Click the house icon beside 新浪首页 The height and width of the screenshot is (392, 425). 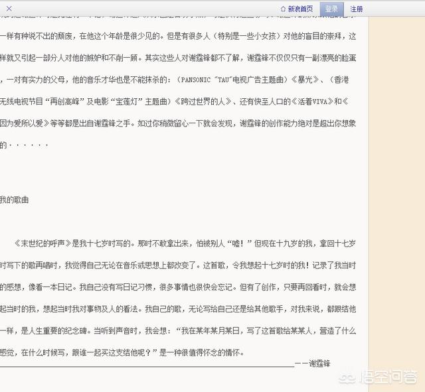pos(283,9)
